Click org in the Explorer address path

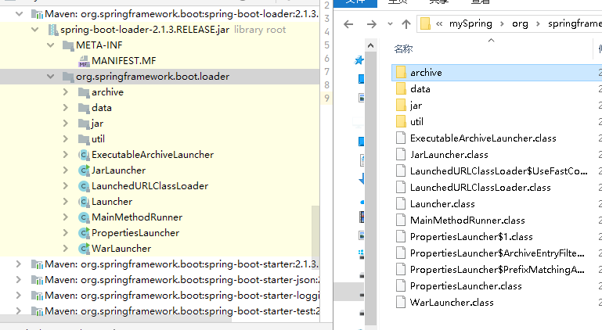520,23
